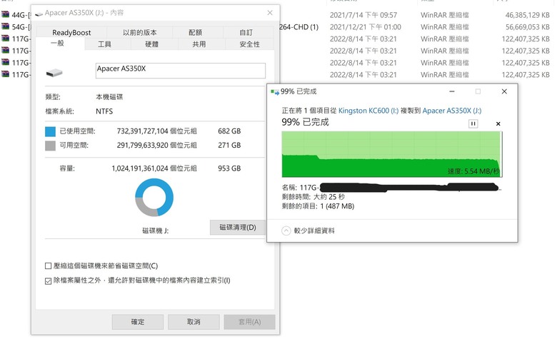Click the 磁碟清理(D) button
557x339 pixels.
click(x=238, y=228)
